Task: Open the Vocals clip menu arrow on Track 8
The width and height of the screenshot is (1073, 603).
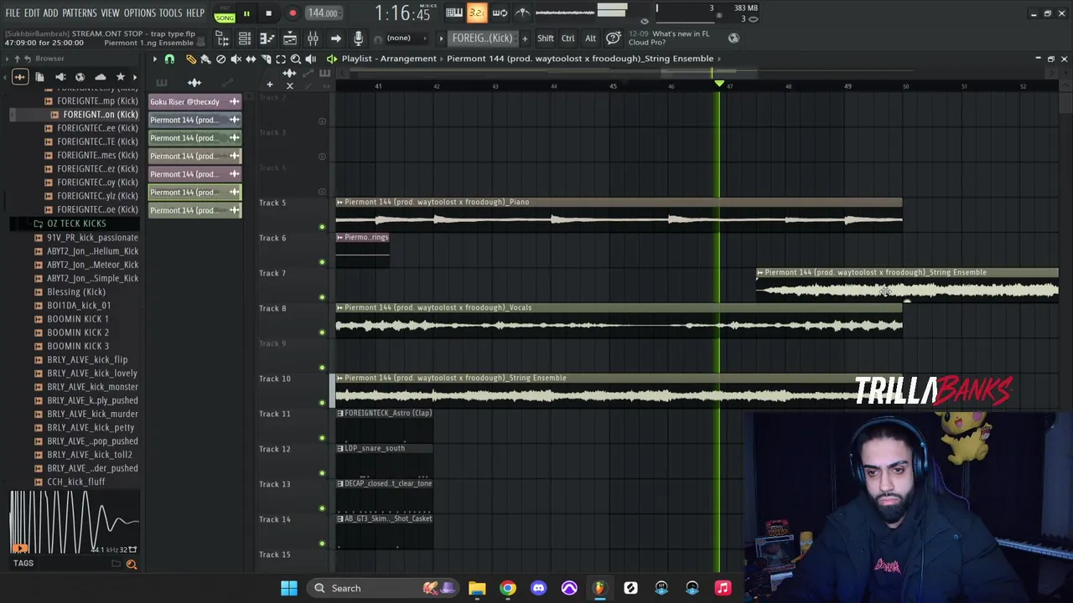Action: click(340, 307)
